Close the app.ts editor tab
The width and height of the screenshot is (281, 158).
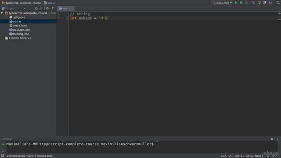tap(72, 8)
